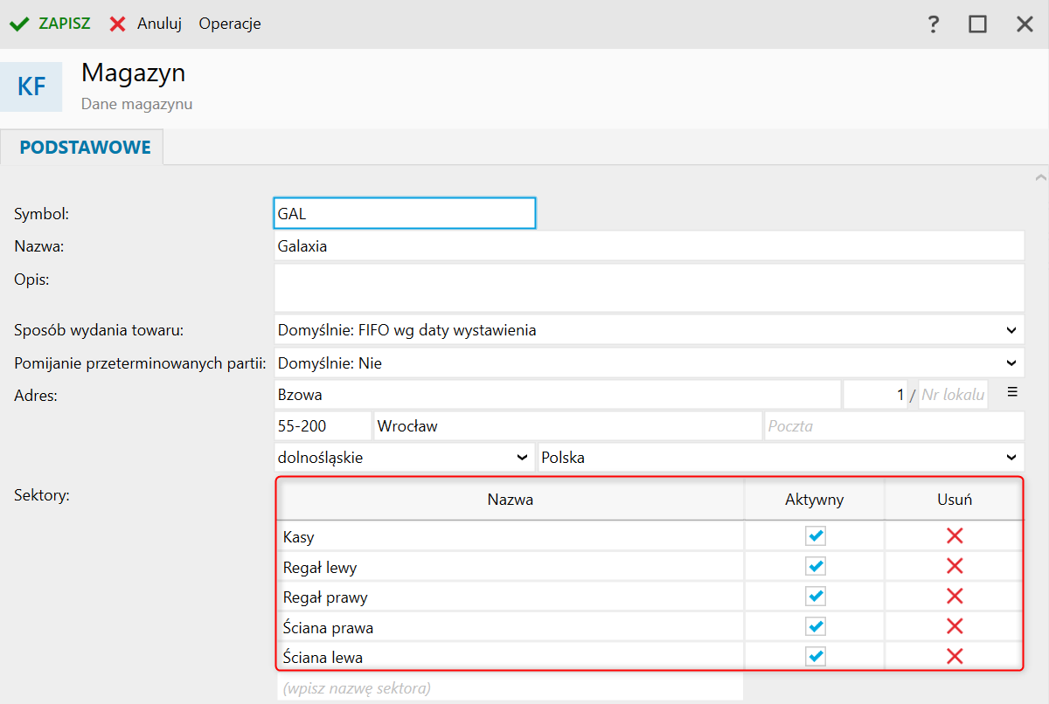
Task: Open the address options hamburger icon
Action: (x=1012, y=393)
